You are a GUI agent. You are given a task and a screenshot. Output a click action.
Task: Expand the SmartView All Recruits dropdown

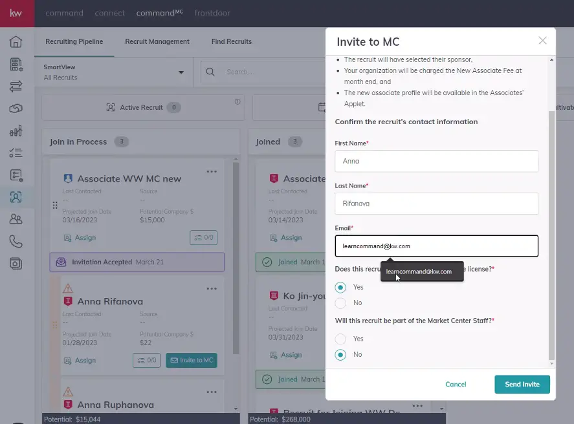click(x=181, y=72)
